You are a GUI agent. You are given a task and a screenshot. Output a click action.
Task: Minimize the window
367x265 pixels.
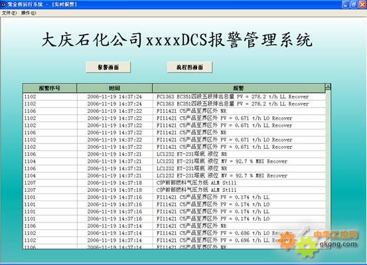coord(346,4)
